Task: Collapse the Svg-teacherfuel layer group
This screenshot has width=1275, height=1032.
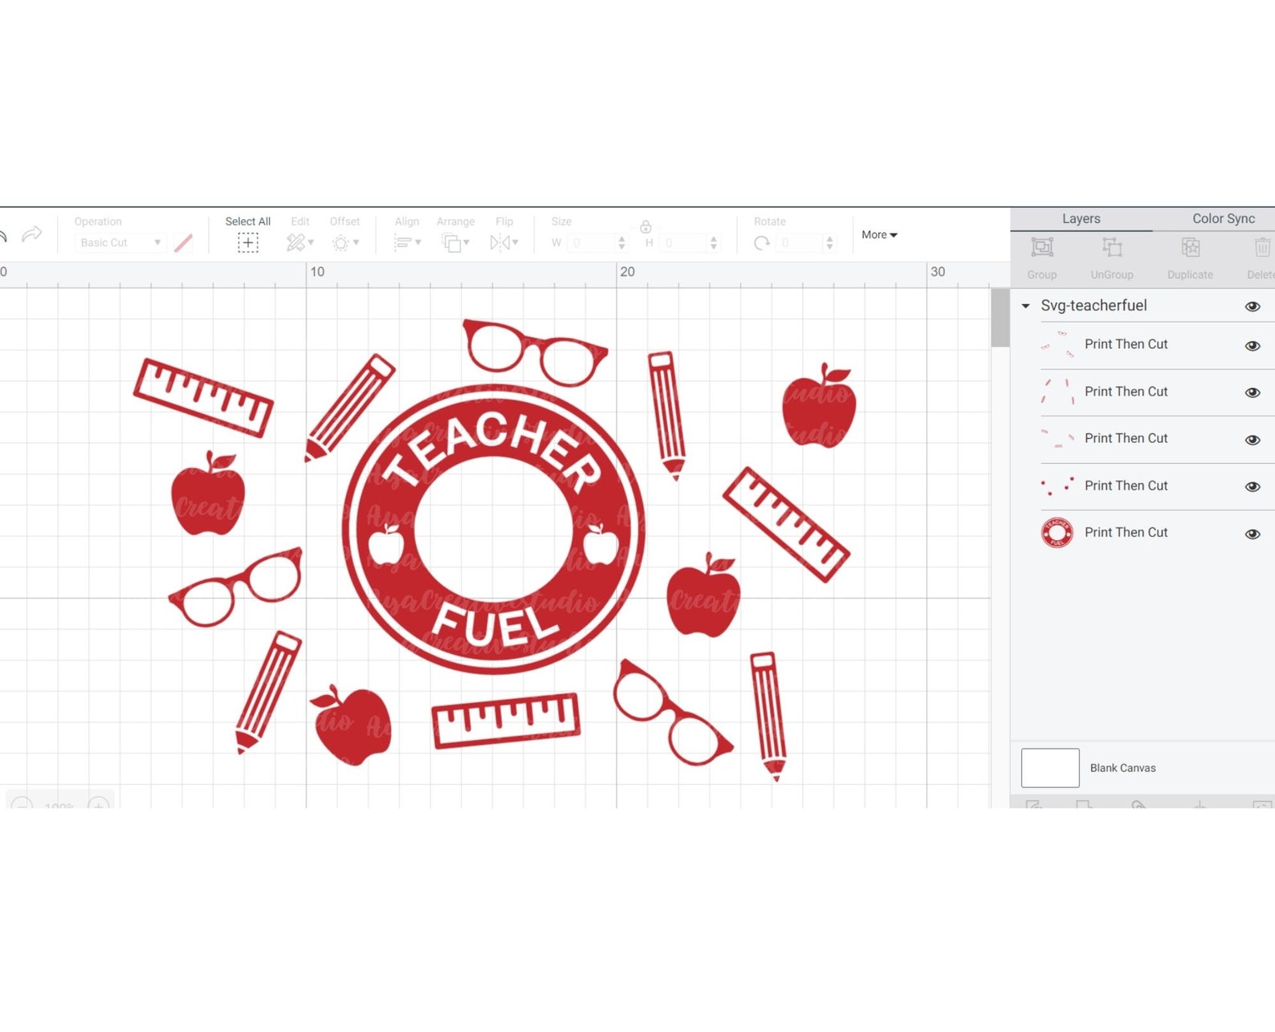Action: 1025,306
